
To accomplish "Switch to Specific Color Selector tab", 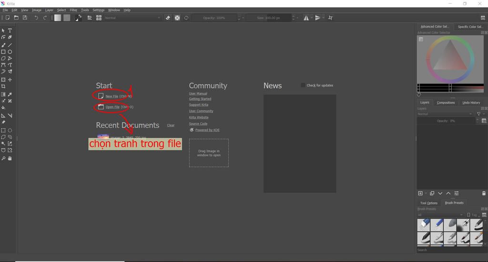I will point(469,27).
